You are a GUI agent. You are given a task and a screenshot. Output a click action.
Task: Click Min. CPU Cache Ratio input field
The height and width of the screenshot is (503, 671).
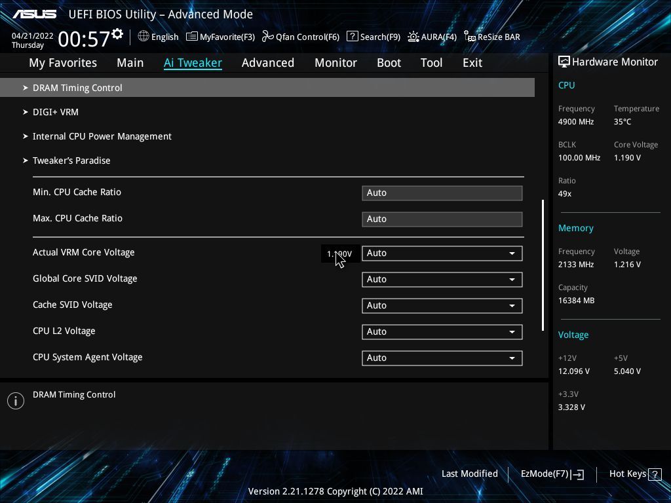coord(442,193)
